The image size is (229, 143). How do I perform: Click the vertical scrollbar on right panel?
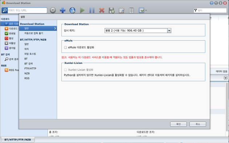(x=227, y=107)
